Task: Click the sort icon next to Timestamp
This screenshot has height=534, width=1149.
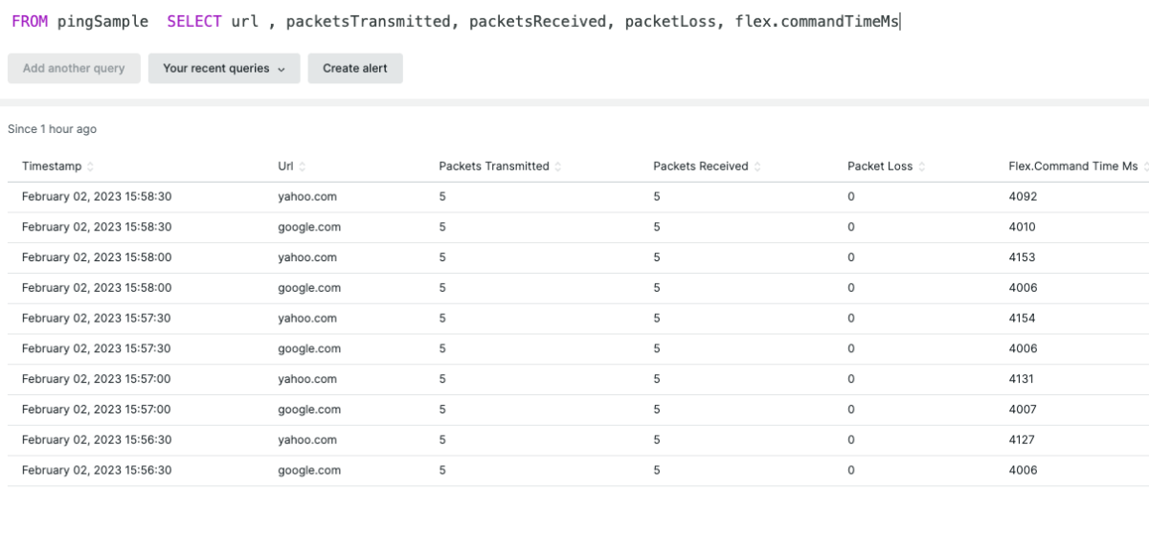Action: 91,167
